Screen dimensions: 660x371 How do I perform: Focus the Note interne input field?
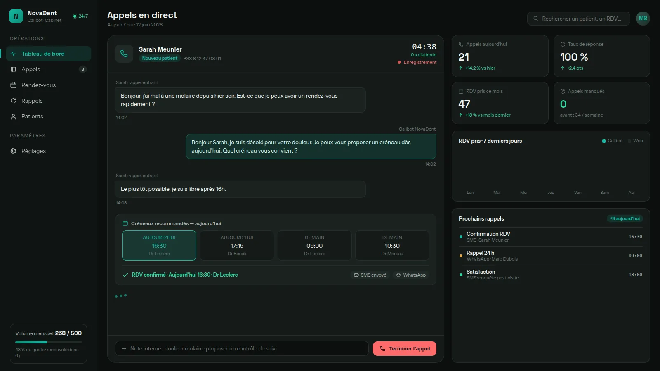(x=242, y=349)
